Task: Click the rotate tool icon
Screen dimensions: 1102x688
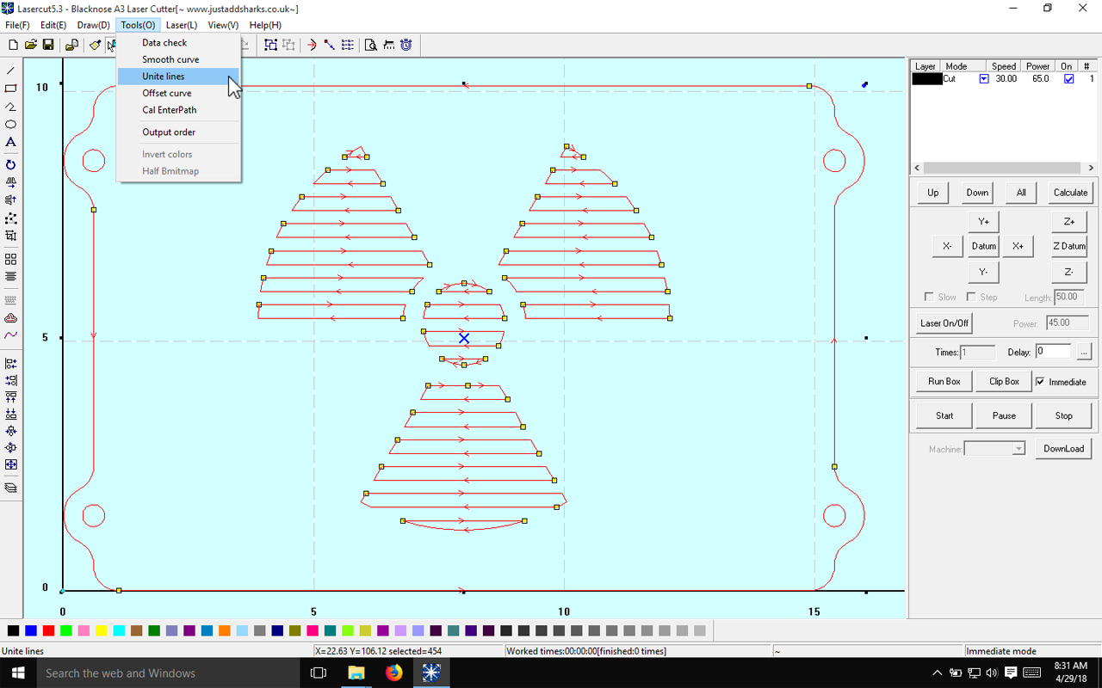Action: pyautogui.click(x=11, y=165)
